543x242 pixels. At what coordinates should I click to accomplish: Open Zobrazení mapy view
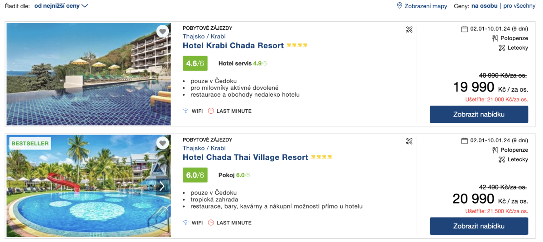[x=426, y=6]
